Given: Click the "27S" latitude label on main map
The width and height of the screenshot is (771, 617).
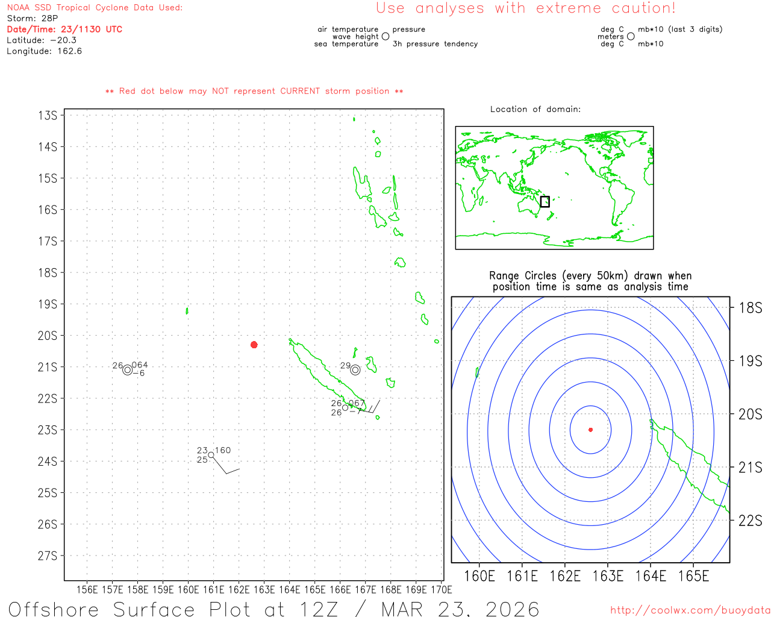Looking at the screenshot, I should click(48, 556).
